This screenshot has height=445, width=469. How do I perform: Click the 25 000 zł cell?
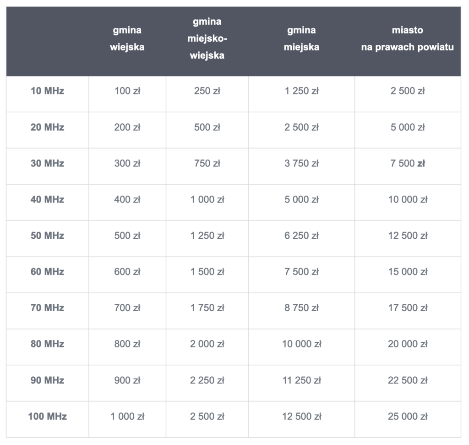click(x=407, y=417)
